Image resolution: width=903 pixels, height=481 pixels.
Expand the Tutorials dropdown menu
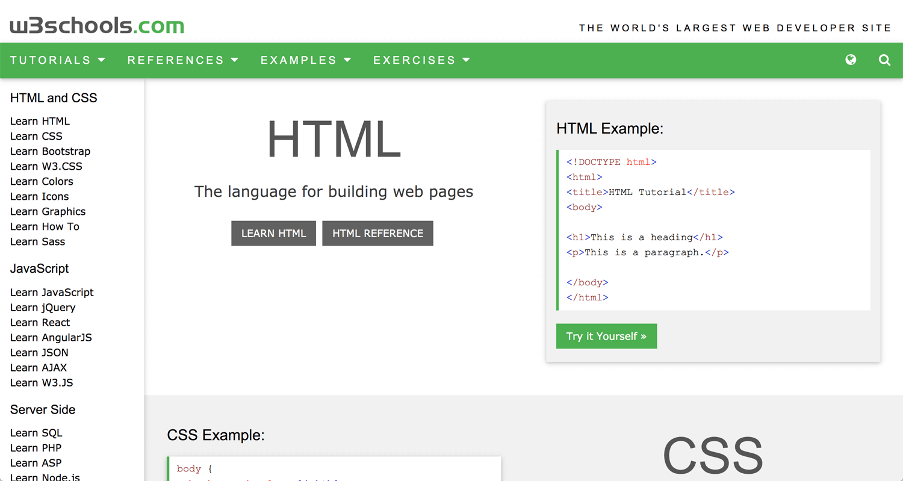tap(58, 60)
